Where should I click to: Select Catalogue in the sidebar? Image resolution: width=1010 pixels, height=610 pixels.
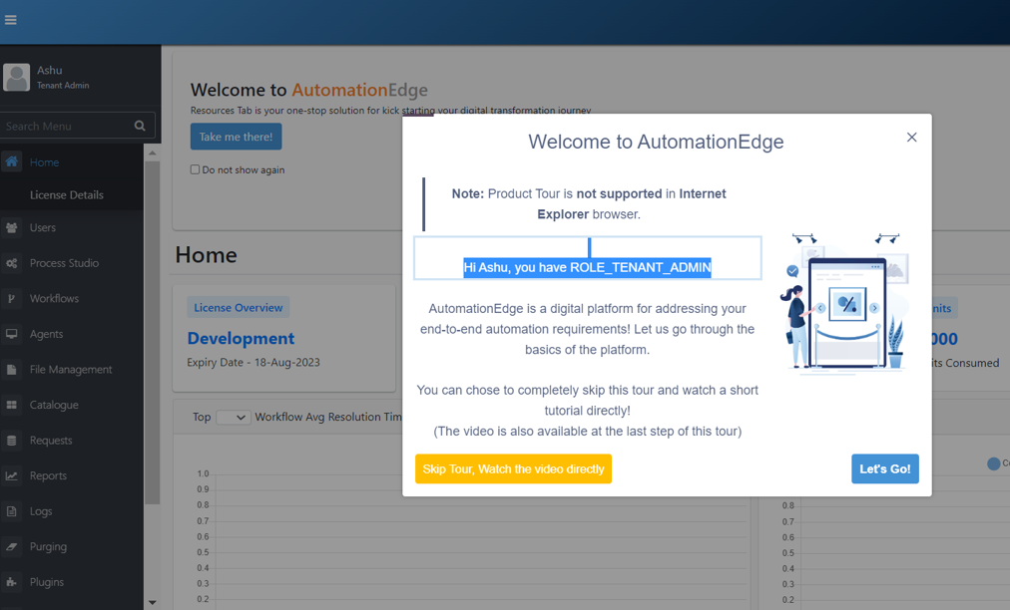coord(54,405)
